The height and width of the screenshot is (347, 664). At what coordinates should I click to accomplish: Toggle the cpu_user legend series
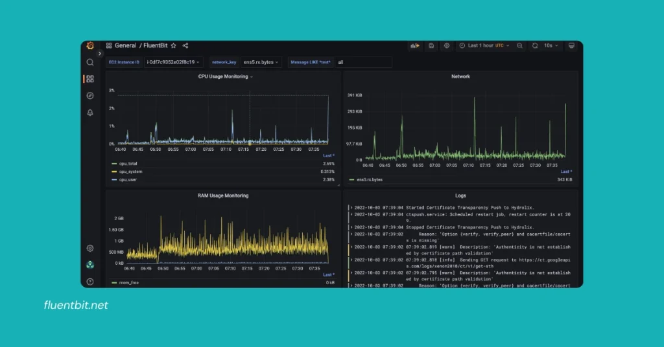coord(128,179)
